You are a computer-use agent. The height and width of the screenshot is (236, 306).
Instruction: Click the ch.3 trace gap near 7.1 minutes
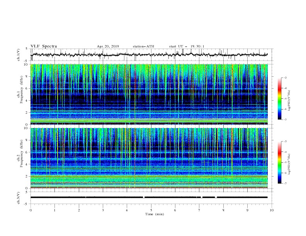tap(202, 197)
